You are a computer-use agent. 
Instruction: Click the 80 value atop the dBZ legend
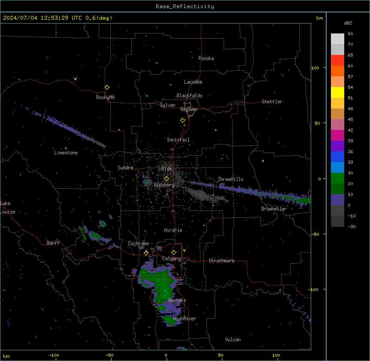350,34
